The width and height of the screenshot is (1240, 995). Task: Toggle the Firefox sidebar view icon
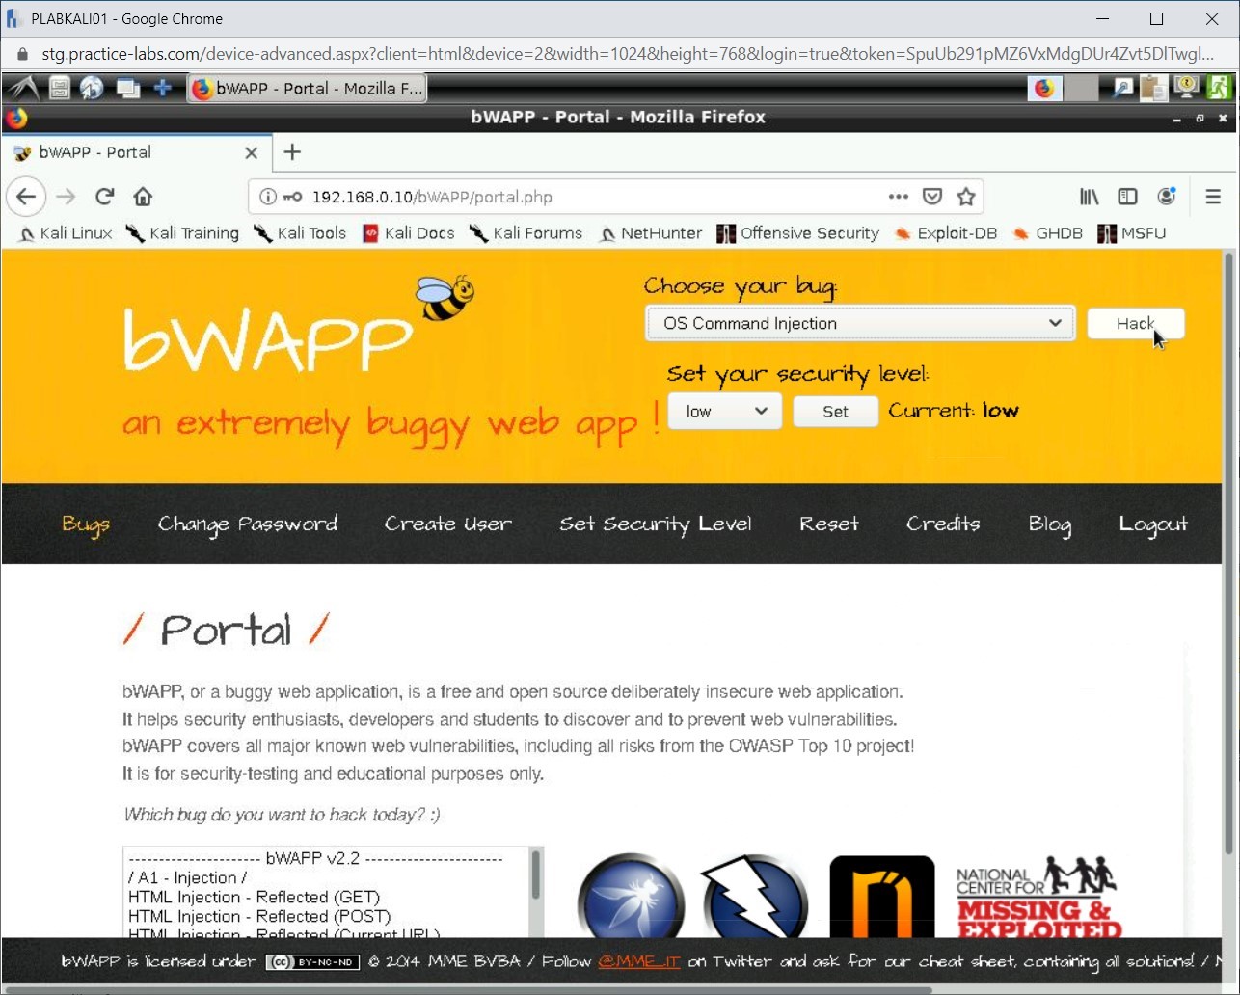pyautogui.click(x=1127, y=196)
